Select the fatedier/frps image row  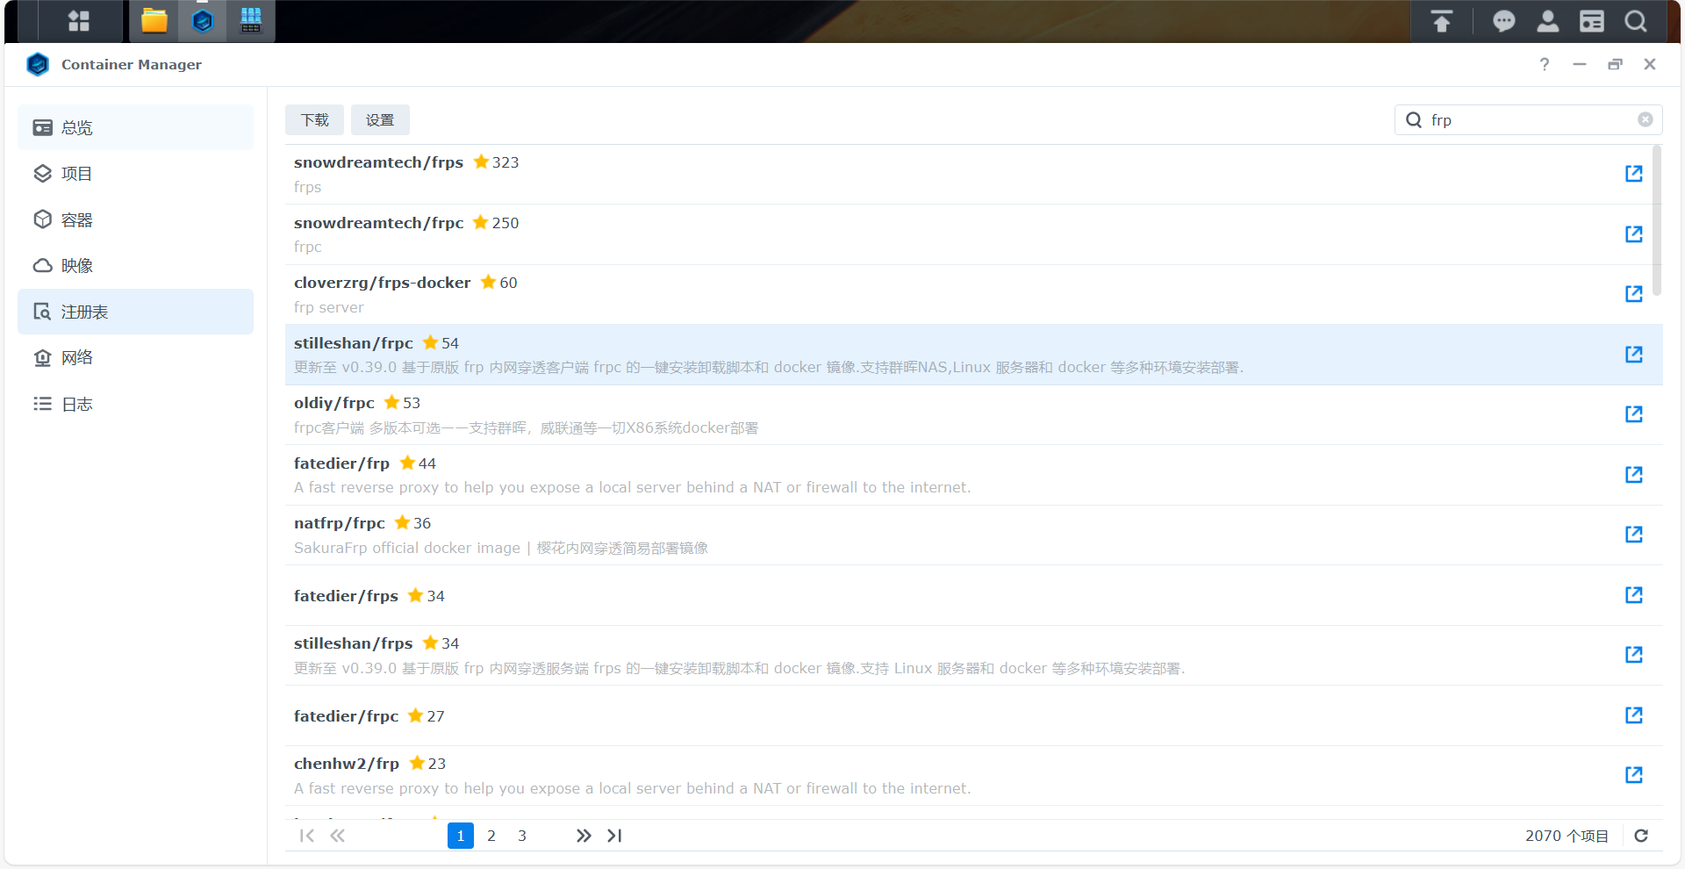pos(974,595)
